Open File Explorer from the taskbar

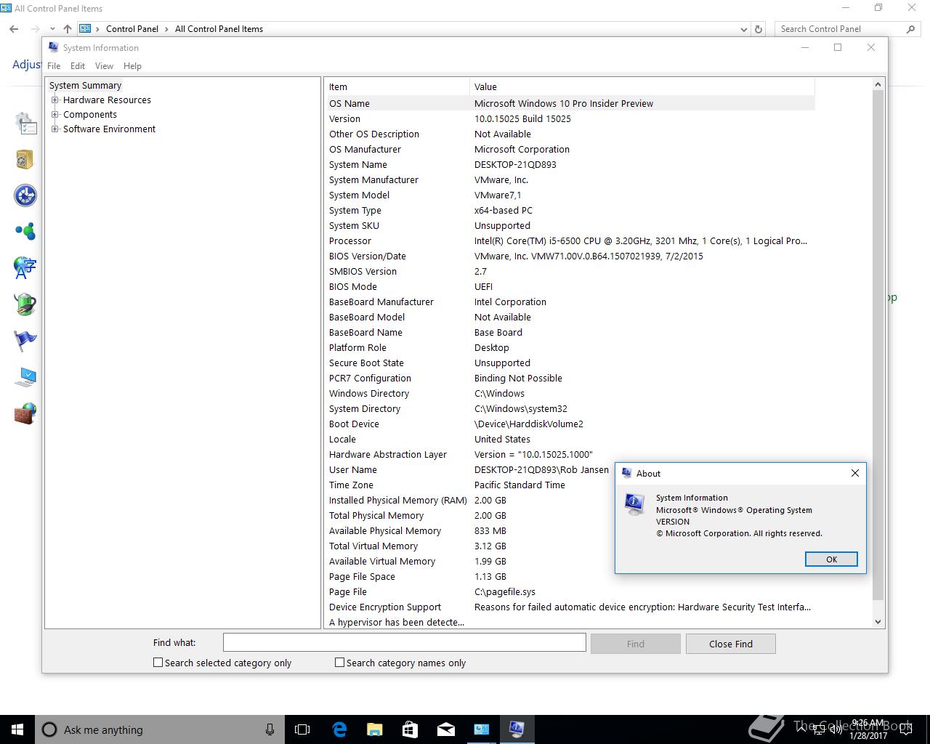375,729
